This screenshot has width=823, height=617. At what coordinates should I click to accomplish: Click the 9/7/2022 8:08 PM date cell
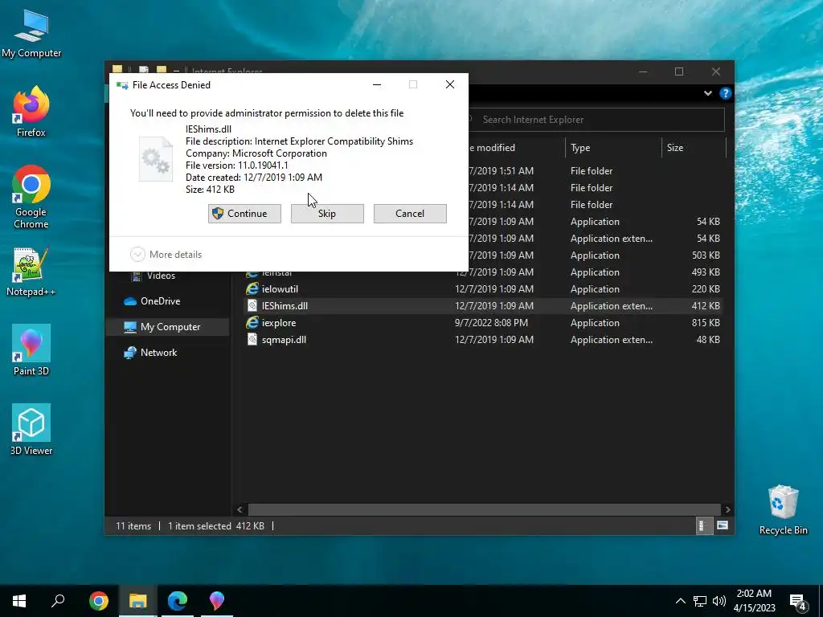(x=491, y=323)
